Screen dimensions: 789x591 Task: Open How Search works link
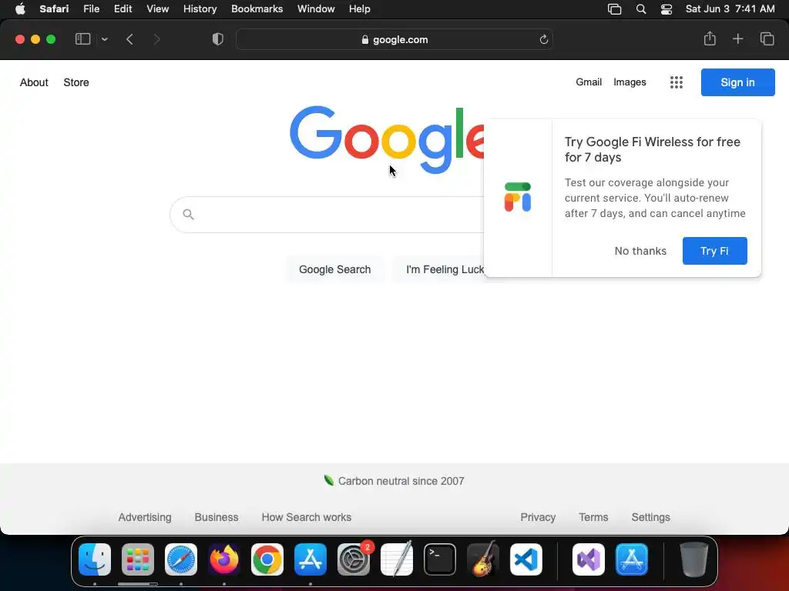[306, 517]
